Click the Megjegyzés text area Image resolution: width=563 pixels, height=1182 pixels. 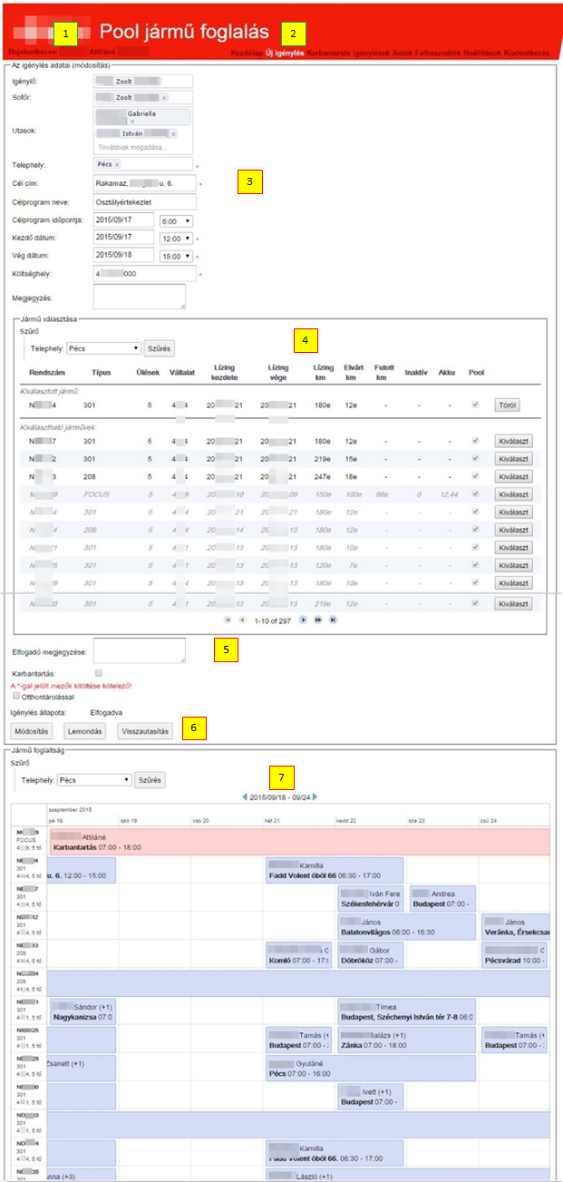tap(140, 297)
